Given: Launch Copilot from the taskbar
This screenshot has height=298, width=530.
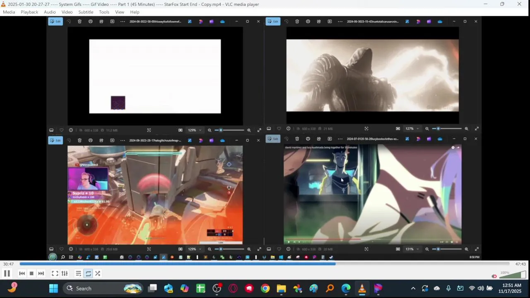Looking at the screenshot, I should 185,288.
